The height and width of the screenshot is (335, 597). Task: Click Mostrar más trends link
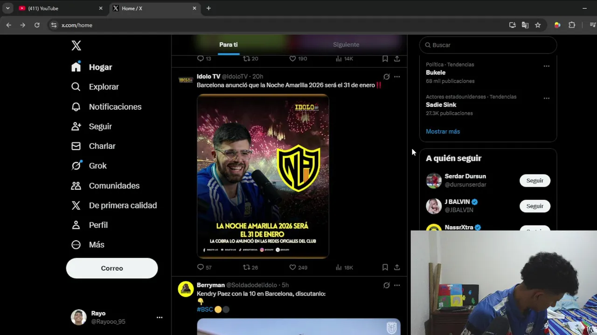(443, 132)
